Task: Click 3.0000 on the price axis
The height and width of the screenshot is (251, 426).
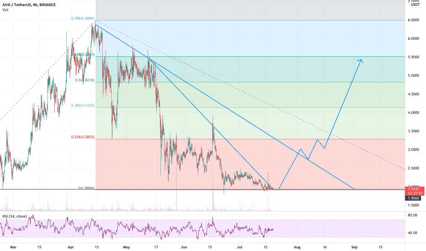Action: coord(413,150)
